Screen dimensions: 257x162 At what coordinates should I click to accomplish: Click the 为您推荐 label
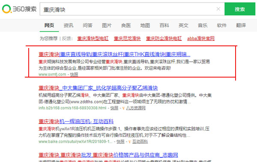click(x=48, y=39)
